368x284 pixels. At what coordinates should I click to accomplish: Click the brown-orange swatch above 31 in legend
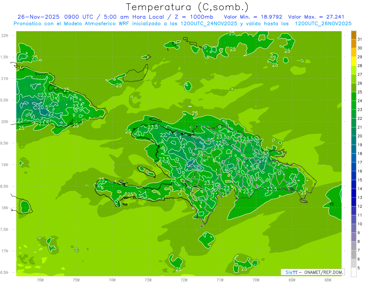click(354, 35)
